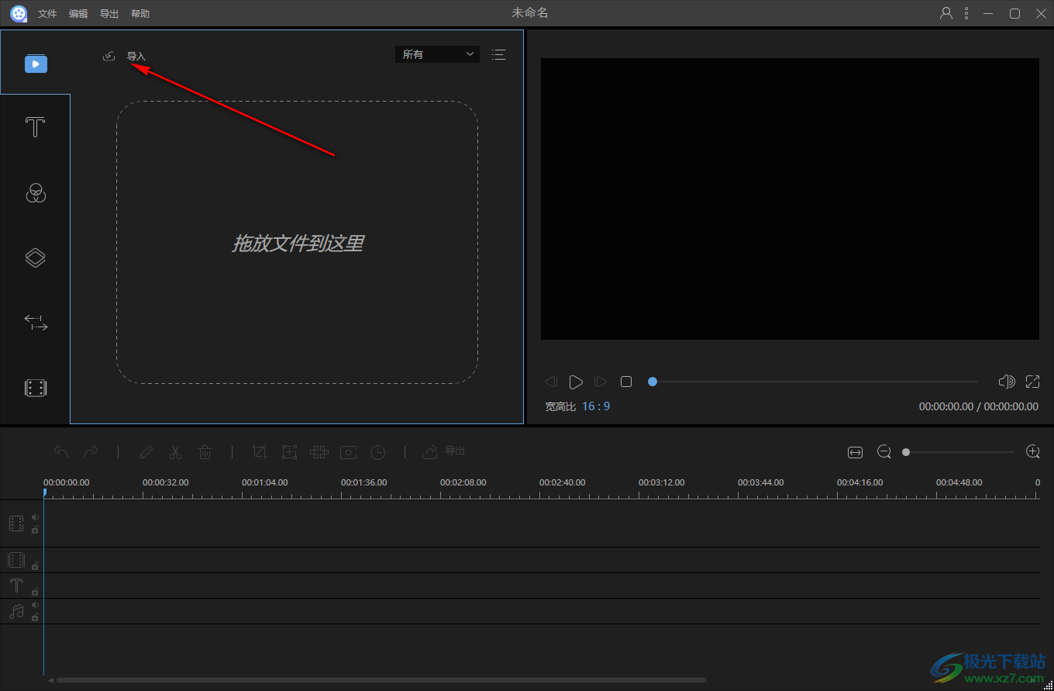Zoom out the timeline with minus icon

pos(884,451)
